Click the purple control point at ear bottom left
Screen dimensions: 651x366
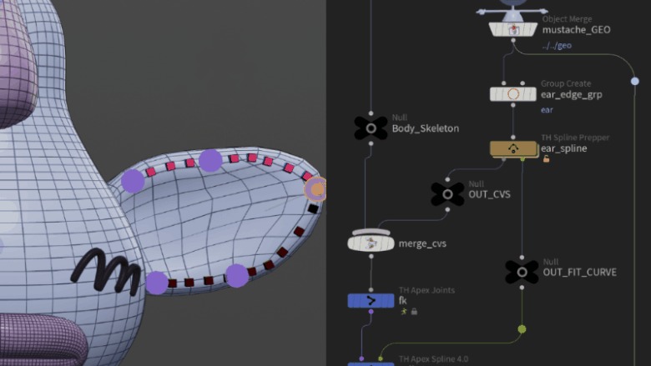point(157,283)
